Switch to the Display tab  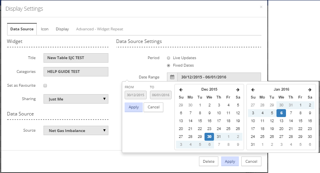[x=62, y=29]
